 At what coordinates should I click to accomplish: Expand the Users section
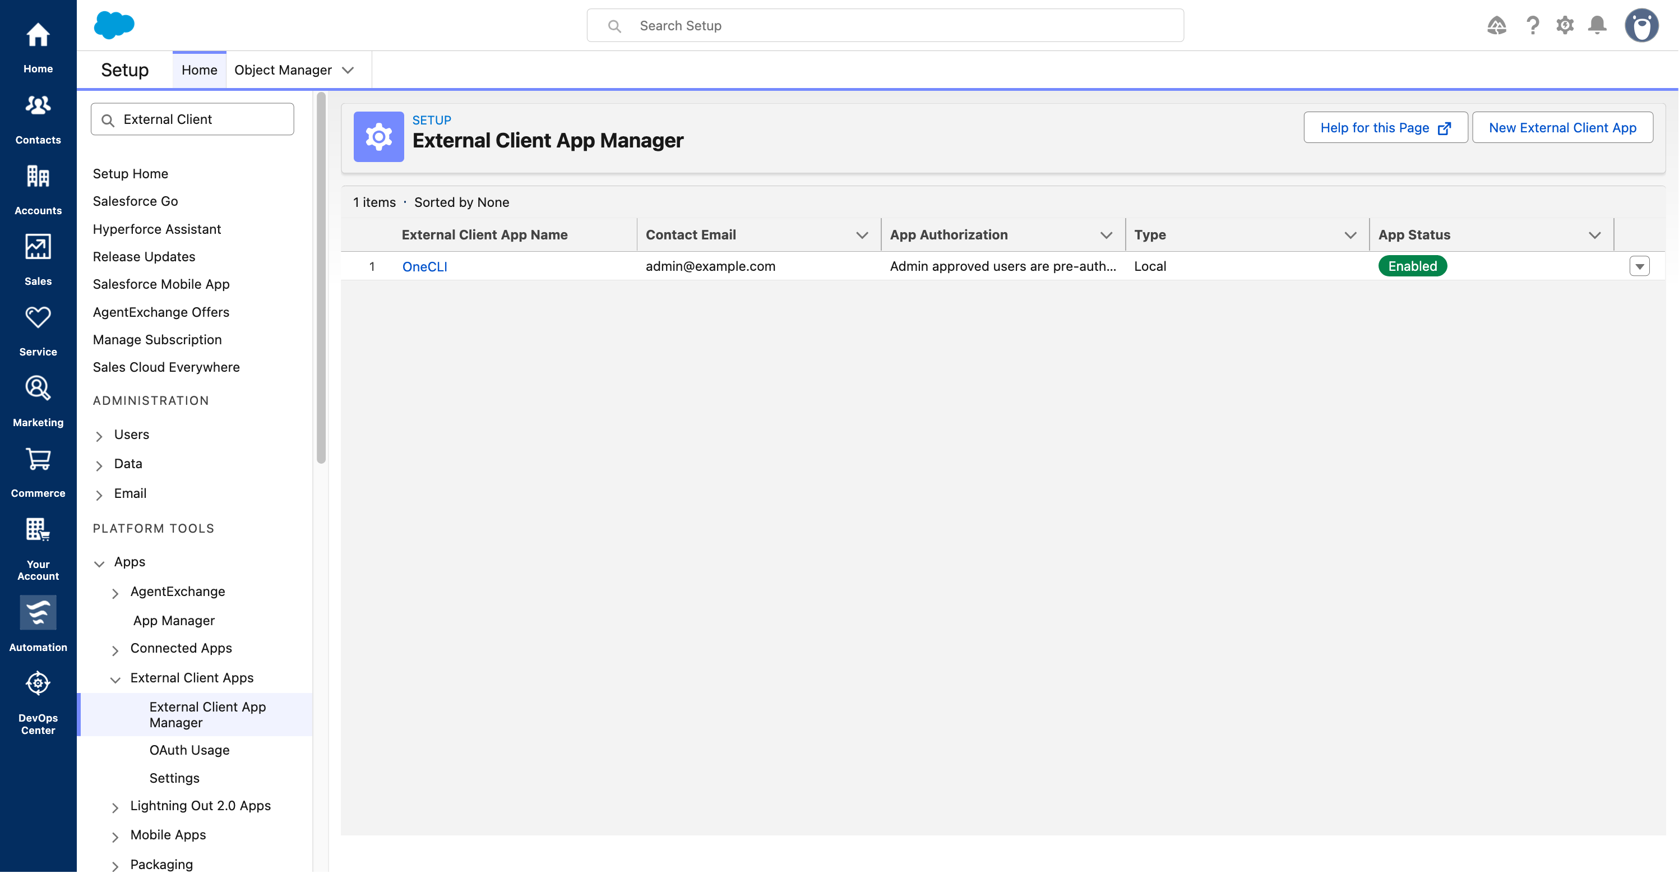click(x=99, y=436)
